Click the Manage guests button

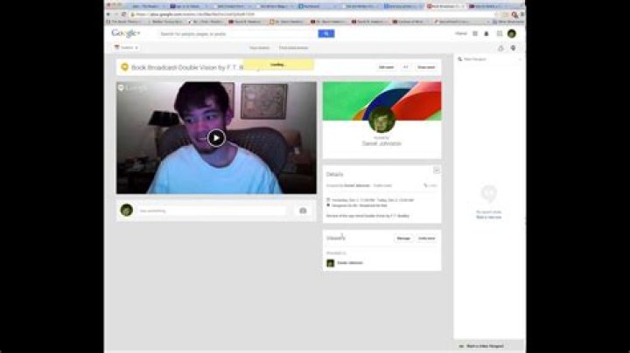click(403, 238)
